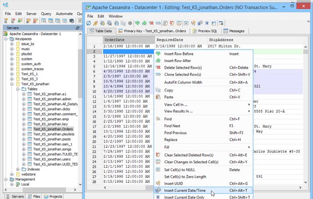Select row header number 14
The image size is (313, 199).
coord(94,112)
